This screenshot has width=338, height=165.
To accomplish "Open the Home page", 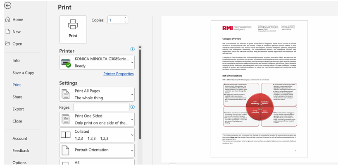I will (x=14, y=19).
